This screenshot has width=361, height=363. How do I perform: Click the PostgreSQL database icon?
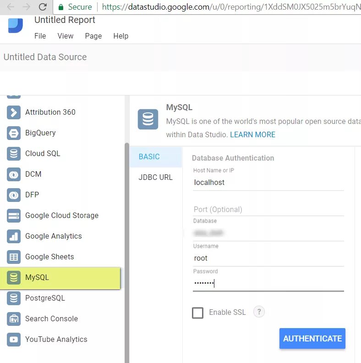(x=14, y=298)
